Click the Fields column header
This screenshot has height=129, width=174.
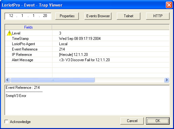click(x=29, y=27)
